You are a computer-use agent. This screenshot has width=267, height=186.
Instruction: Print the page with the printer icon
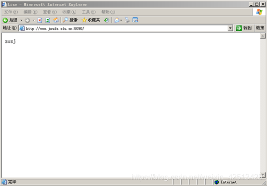[127, 20]
